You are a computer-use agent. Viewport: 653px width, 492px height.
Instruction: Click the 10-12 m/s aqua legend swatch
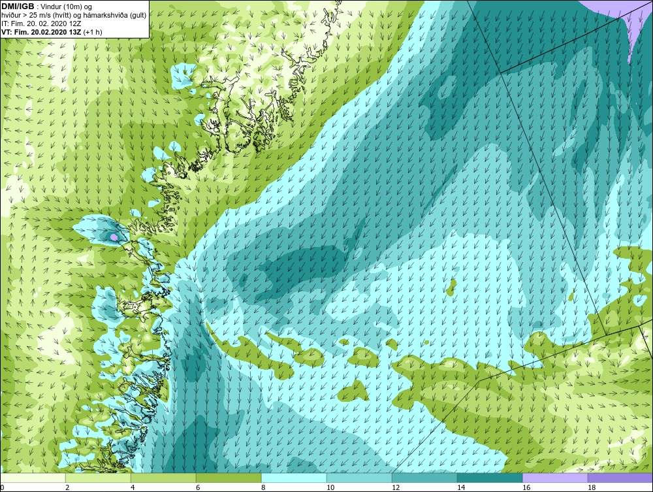point(359,478)
